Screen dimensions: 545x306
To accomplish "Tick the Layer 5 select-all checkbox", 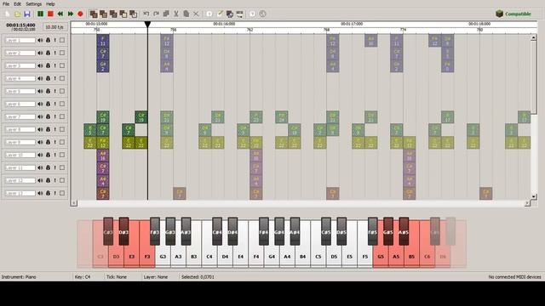I will (x=62, y=91).
